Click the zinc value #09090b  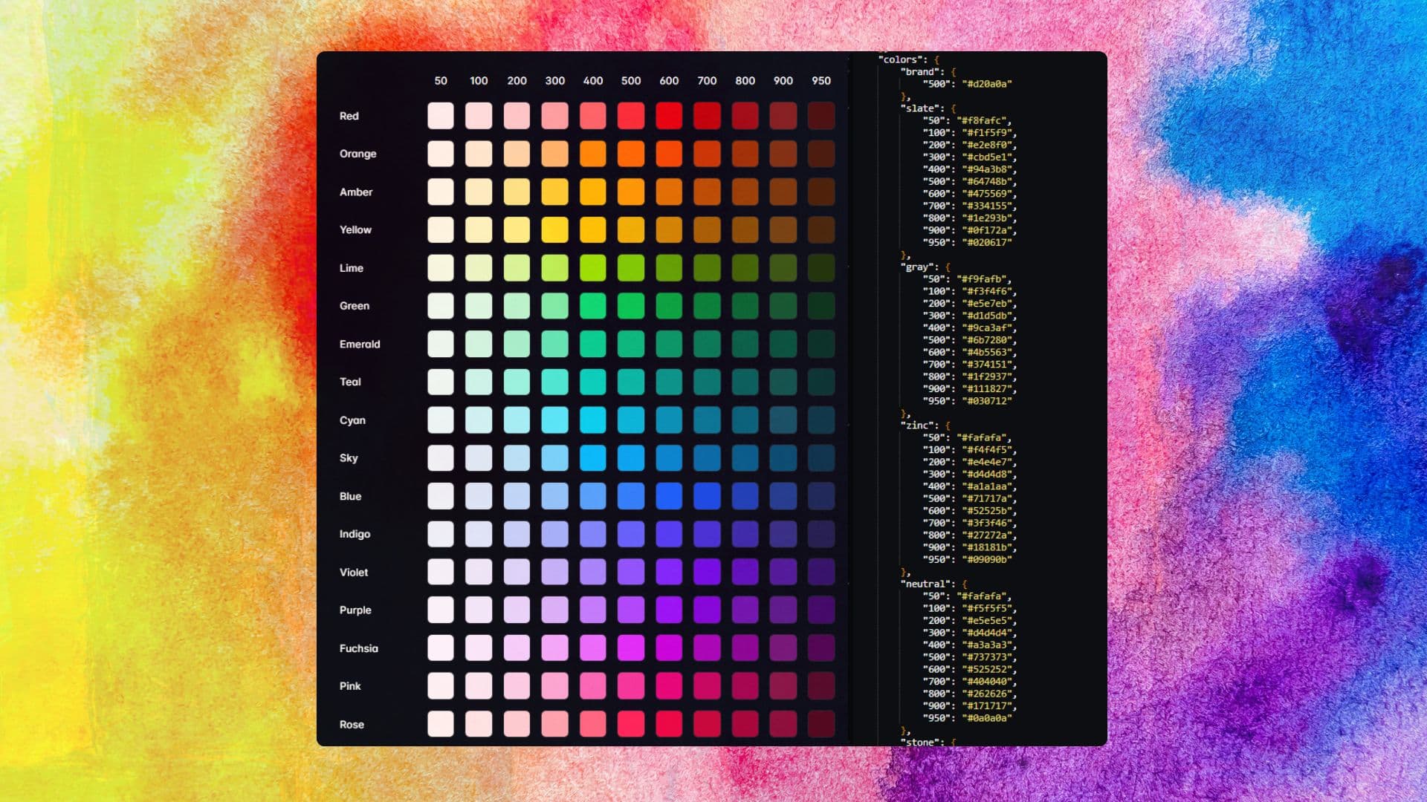point(987,559)
